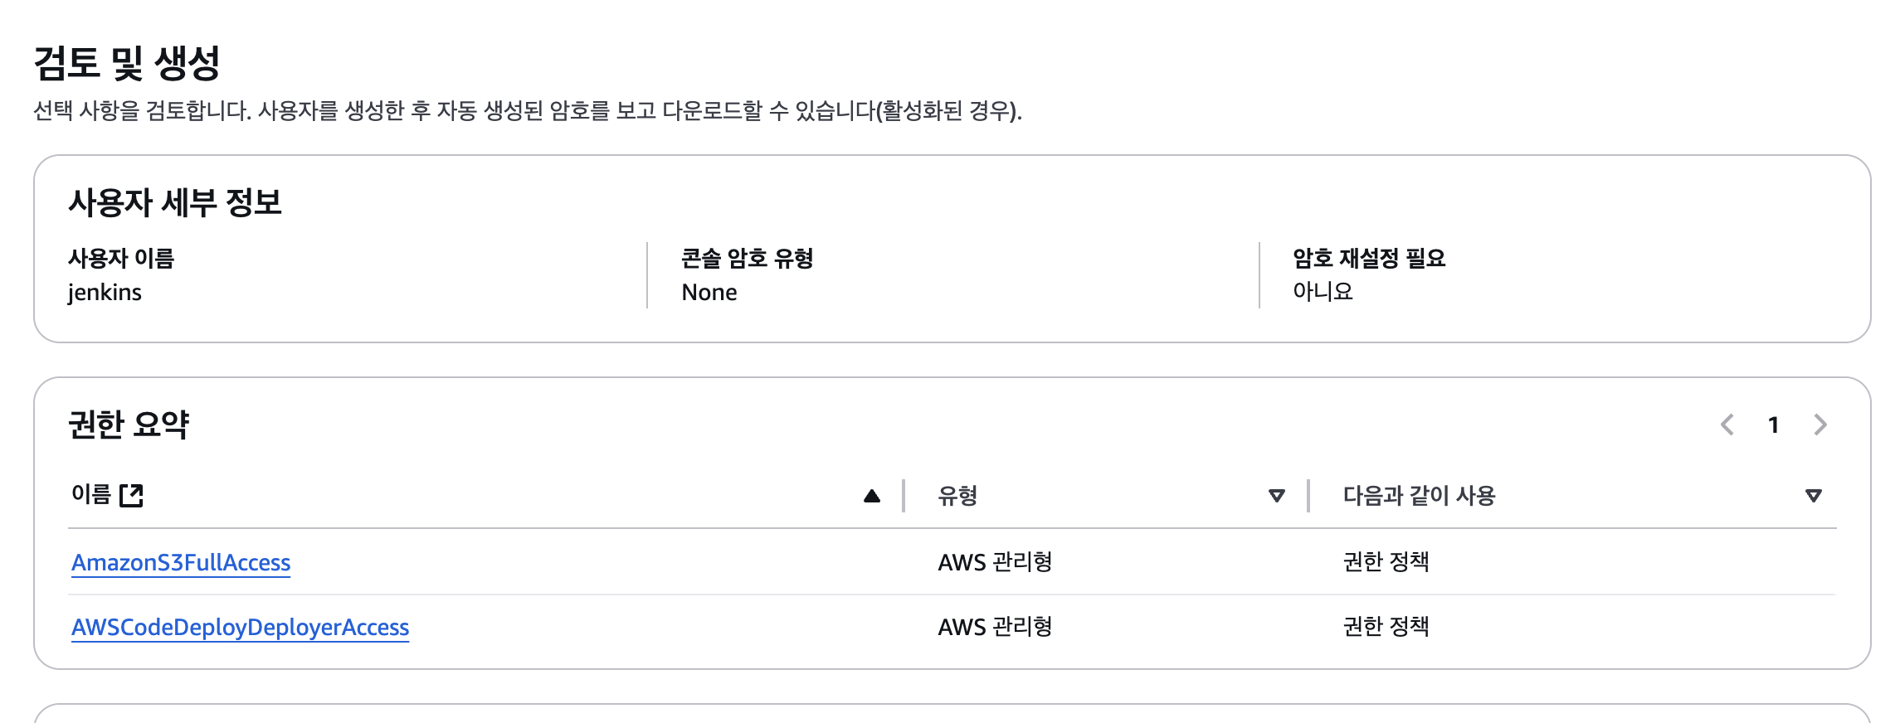Click the 다음과 같이 사용 column header label
Image resolution: width=1895 pixels, height=723 pixels.
1418,496
